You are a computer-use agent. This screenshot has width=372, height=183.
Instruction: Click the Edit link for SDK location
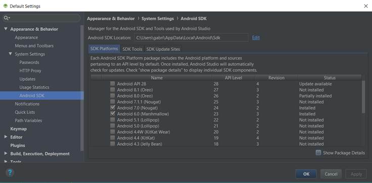[x=256, y=38]
